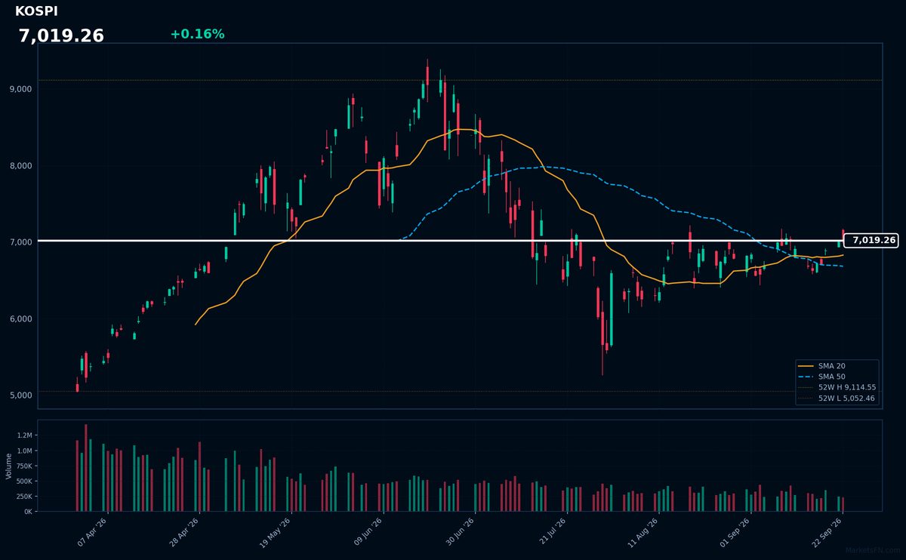This screenshot has width=906, height=560.
Task: Click the 750K volume axis label
Action: click(23, 466)
